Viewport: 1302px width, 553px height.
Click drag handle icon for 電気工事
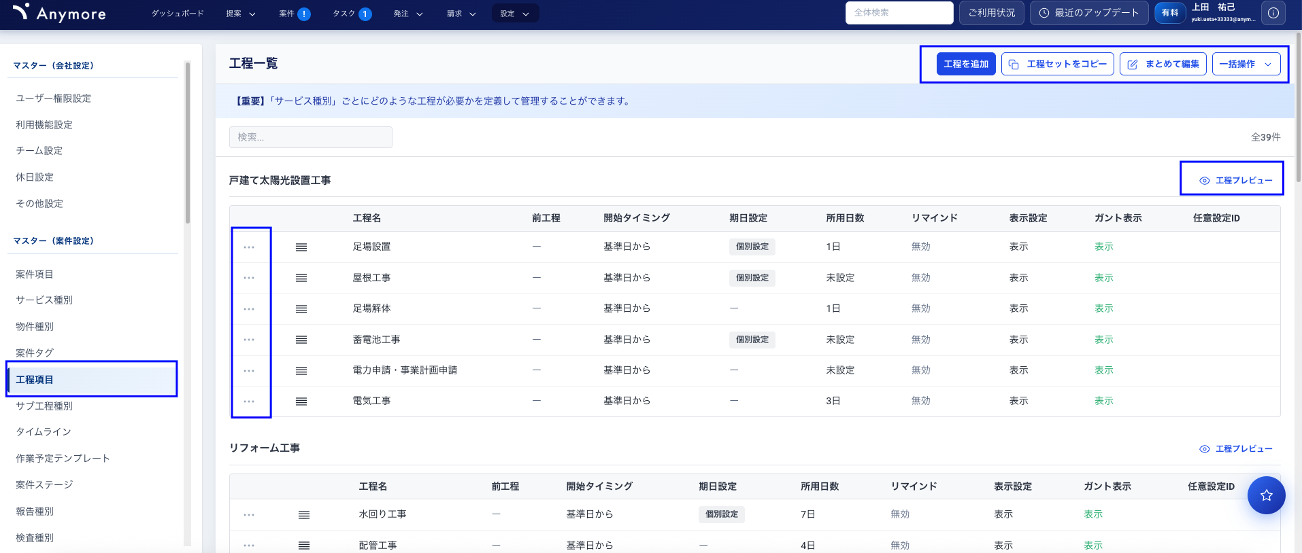[301, 402]
